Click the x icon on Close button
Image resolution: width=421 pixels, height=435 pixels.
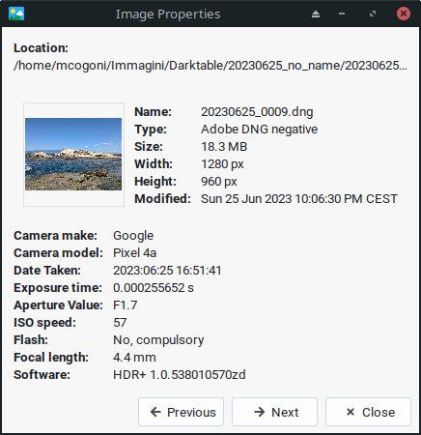pos(351,412)
